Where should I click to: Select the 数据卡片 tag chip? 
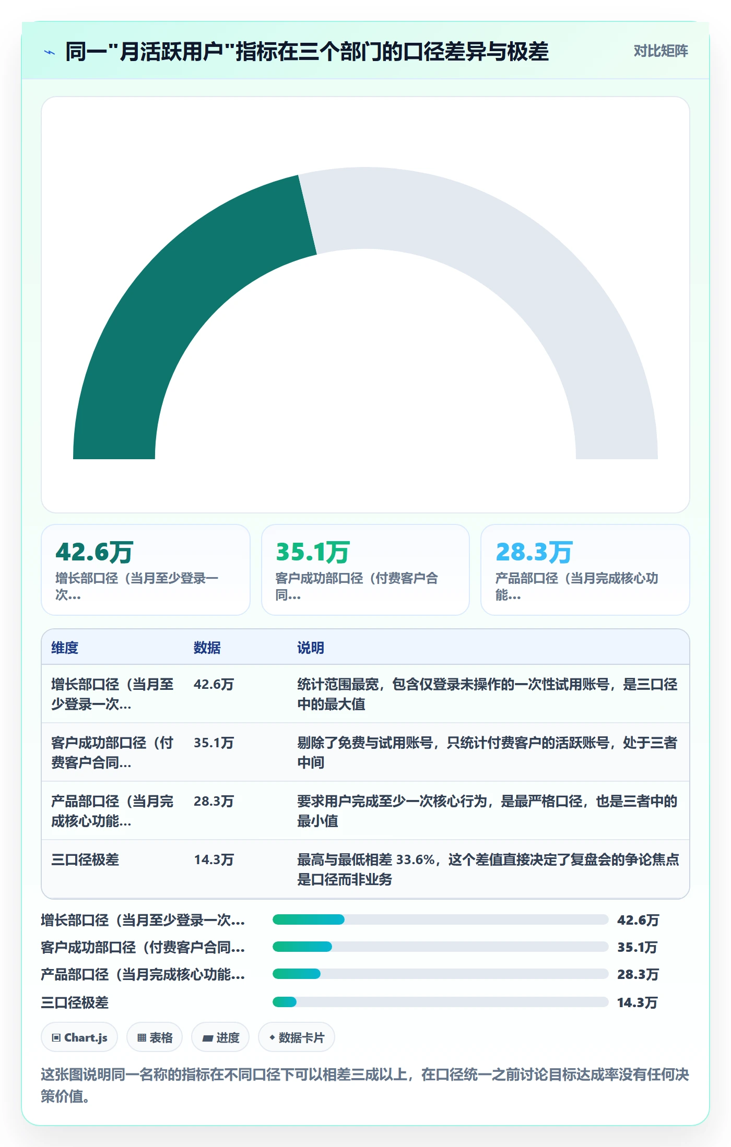coord(297,1037)
